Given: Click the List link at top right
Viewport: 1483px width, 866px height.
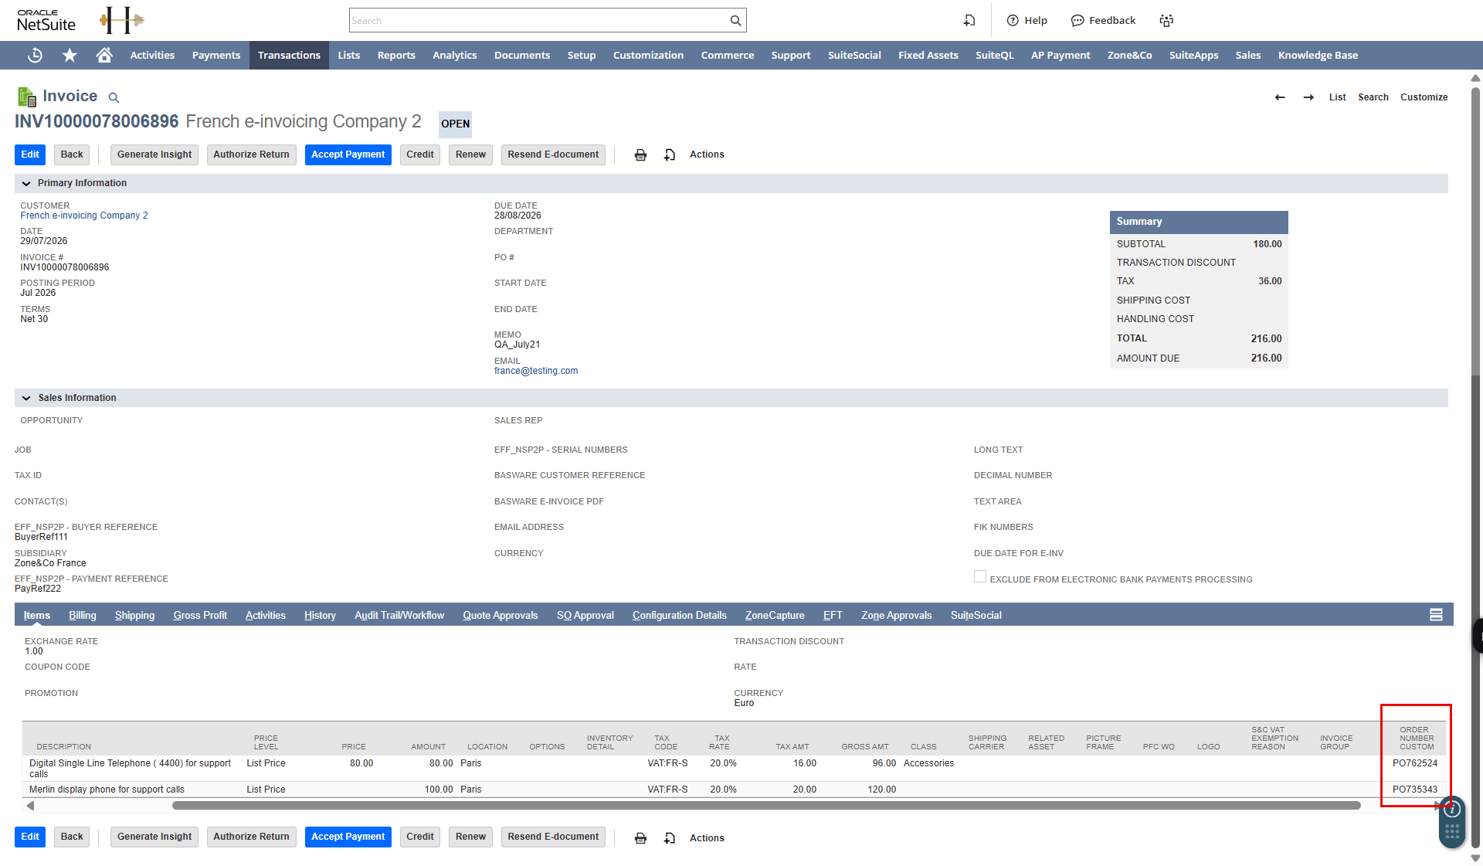Looking at the screenshot, I should 1337,97.
